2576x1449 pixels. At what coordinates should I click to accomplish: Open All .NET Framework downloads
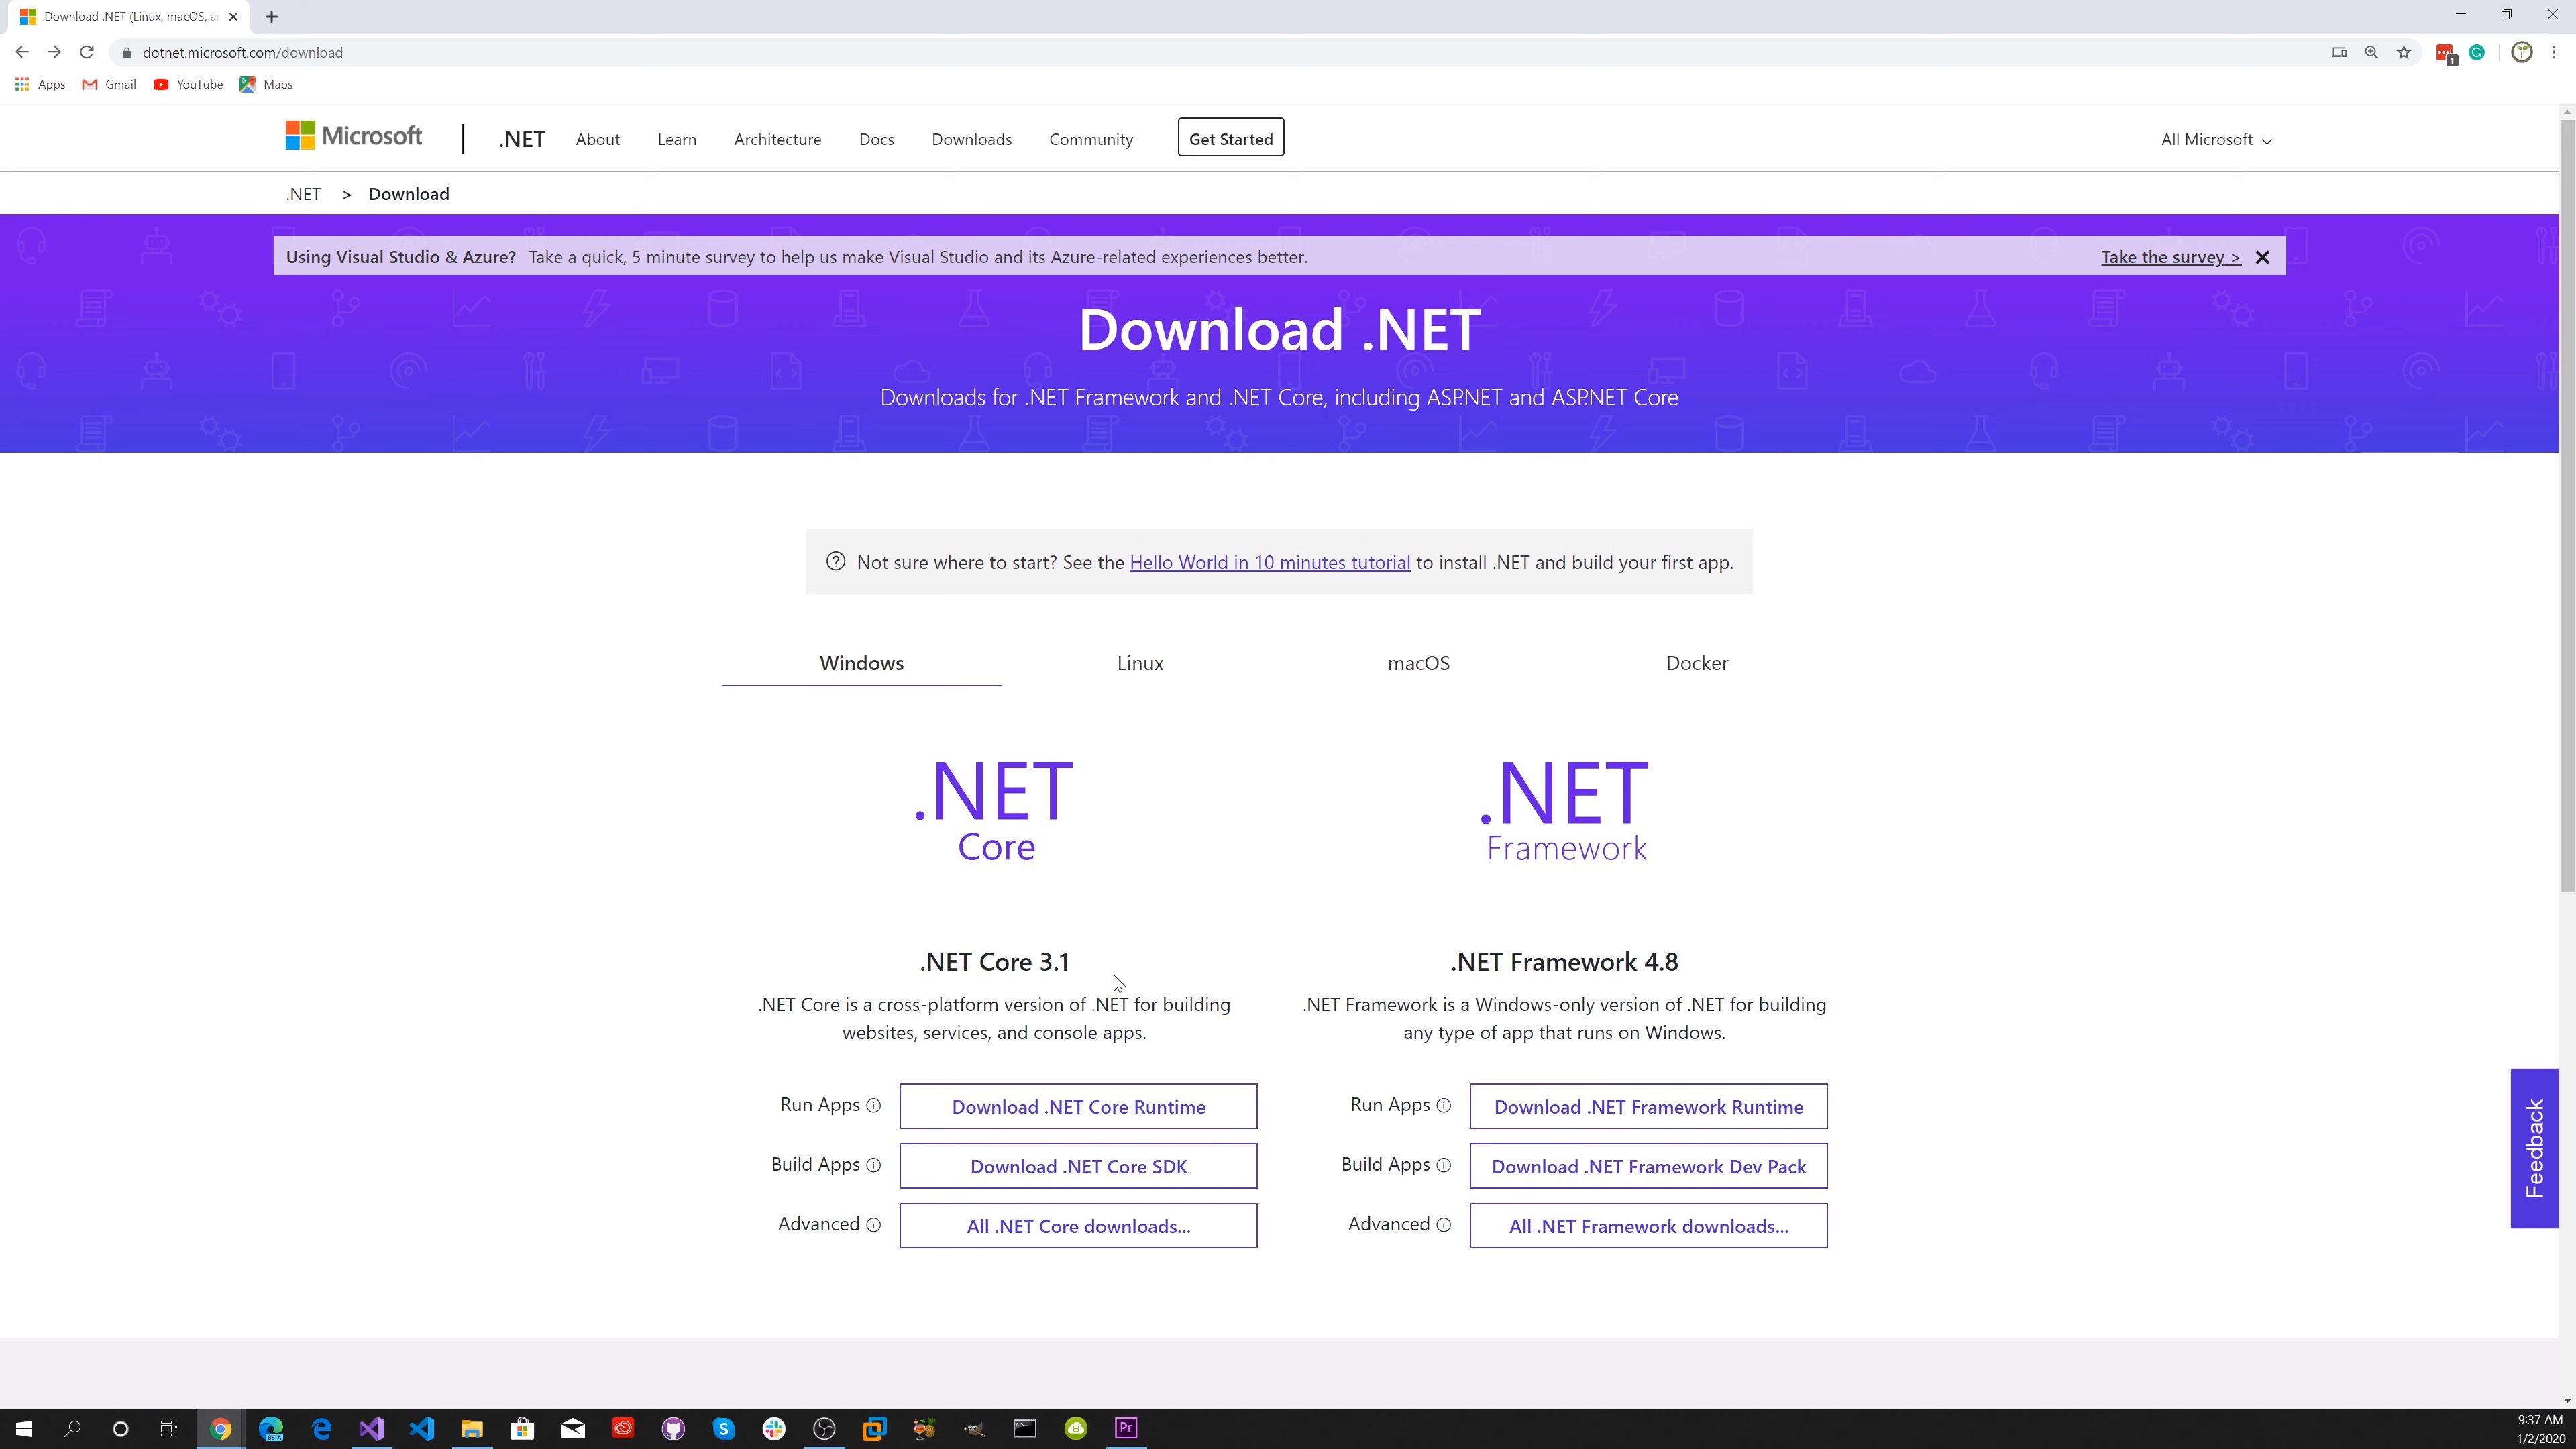(1648, 1226)
